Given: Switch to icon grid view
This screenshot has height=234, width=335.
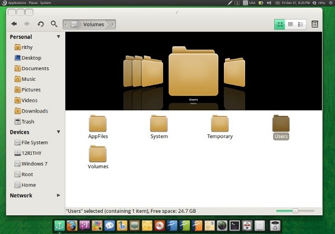Looking at the screenshot, I should pos(280,25).
